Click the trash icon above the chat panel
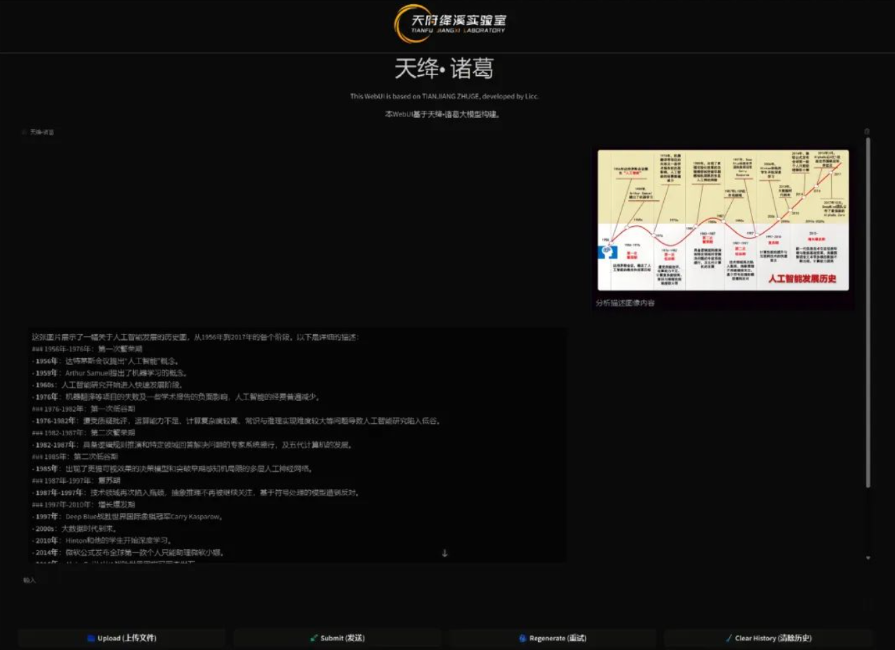Image resolution: width=895 pixels, height=650 pixels. pyautogui.click(x=867, y=131)
